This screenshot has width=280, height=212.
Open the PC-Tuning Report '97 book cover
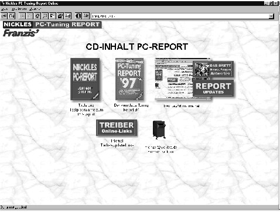(129, 79)
